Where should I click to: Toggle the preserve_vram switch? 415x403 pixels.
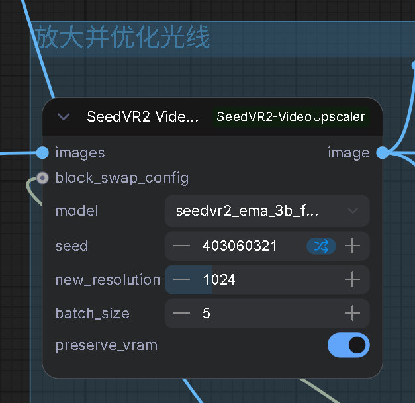349,345
